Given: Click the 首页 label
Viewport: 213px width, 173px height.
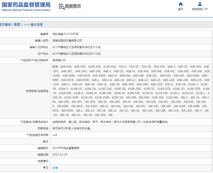Looking at the screenshot, I should 181,9.
